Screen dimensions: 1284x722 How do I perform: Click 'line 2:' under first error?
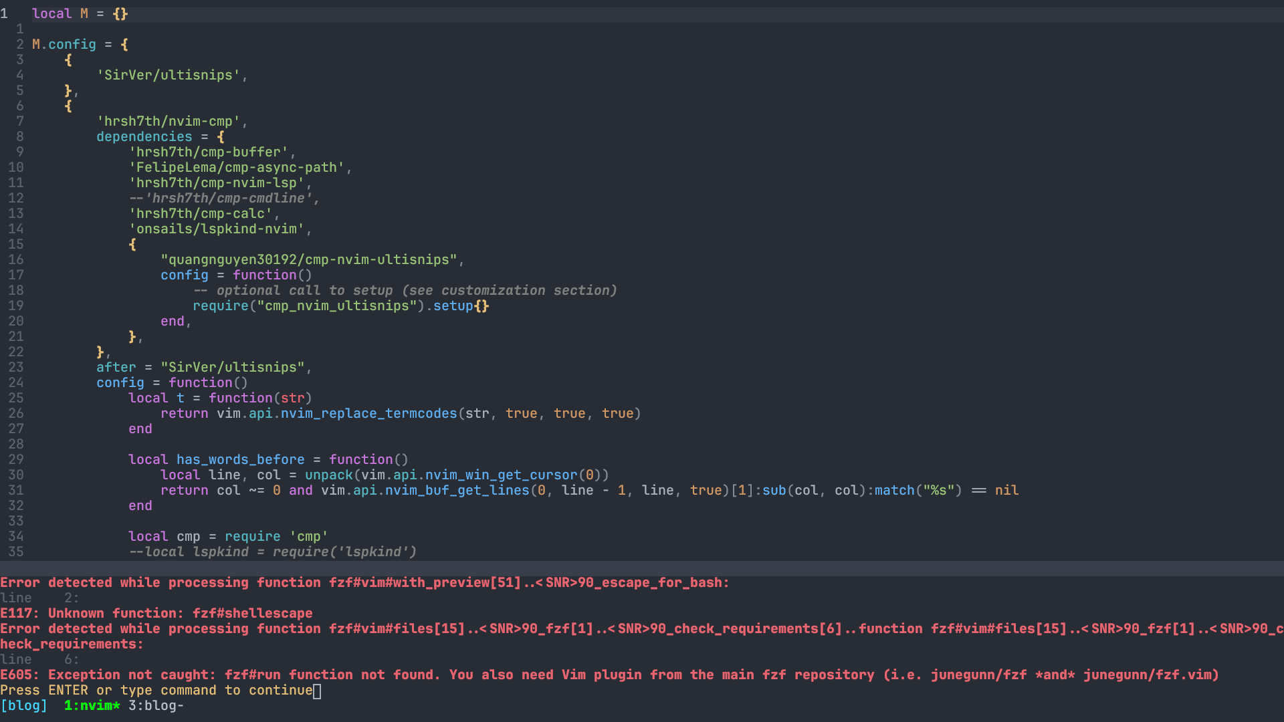point(40,598)
